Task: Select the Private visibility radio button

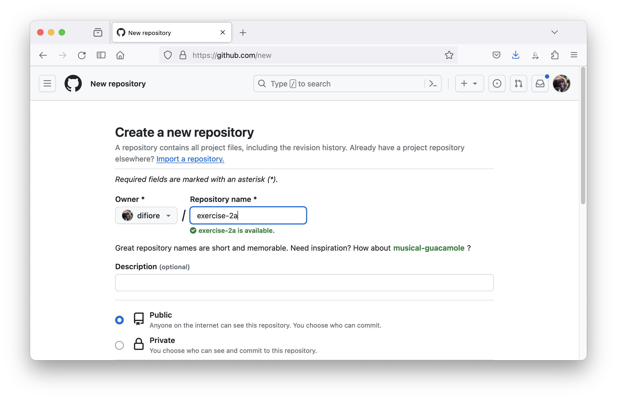Action: pos(119,345)
